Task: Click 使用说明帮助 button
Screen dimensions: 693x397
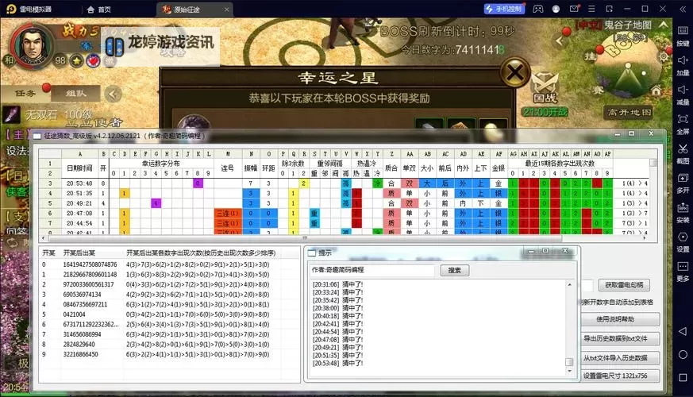Action: point(620,319)
